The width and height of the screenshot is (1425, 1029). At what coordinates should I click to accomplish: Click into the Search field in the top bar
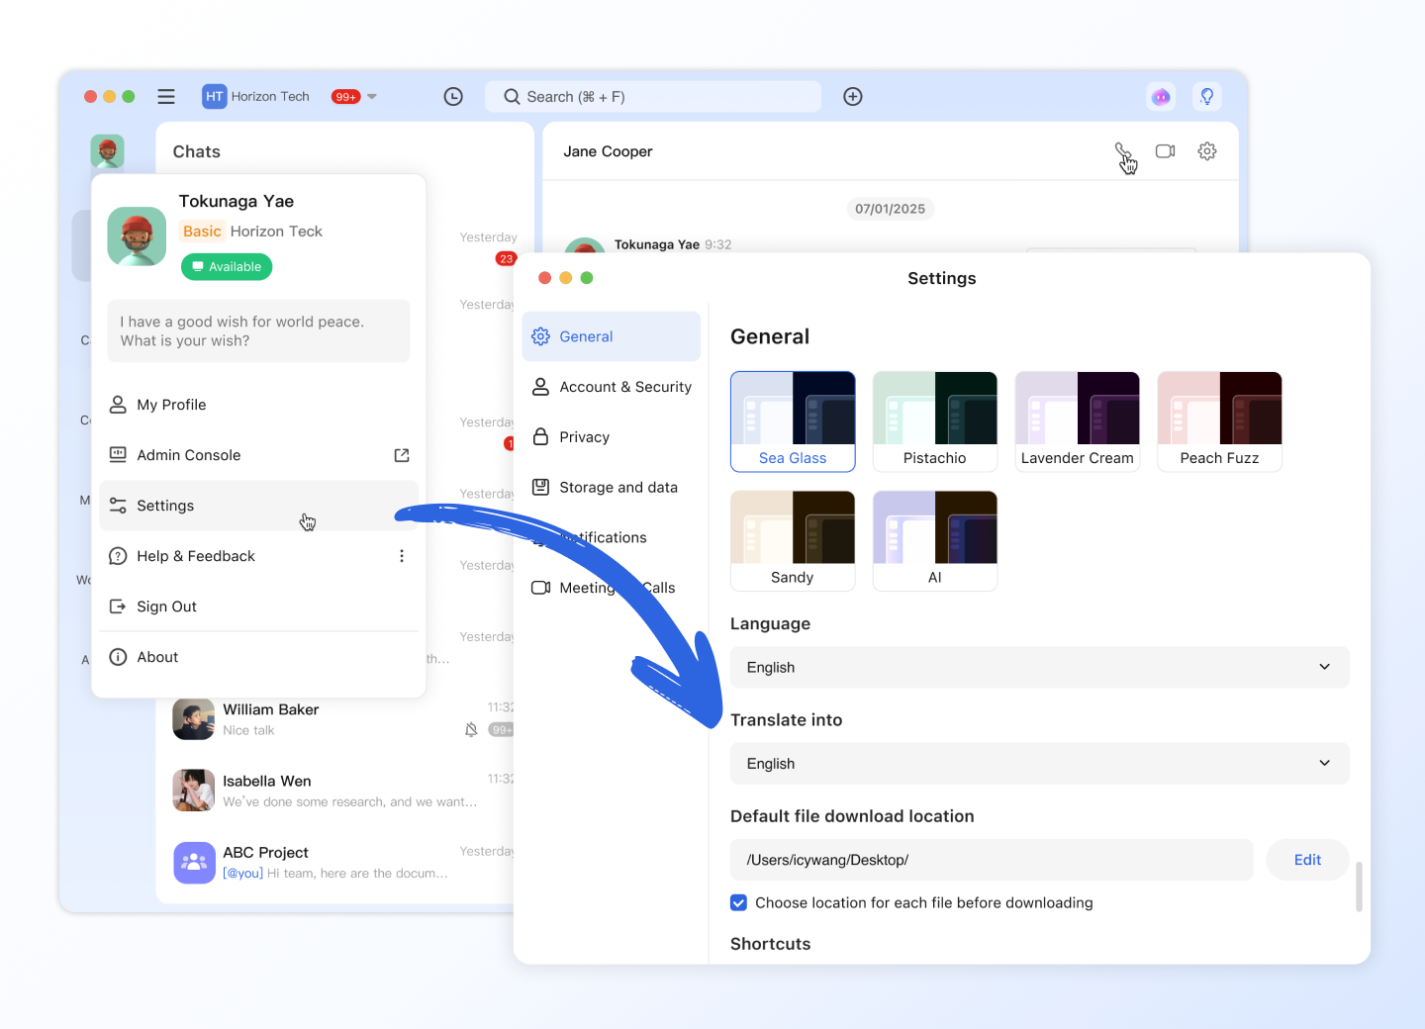[x=653, y=97]
